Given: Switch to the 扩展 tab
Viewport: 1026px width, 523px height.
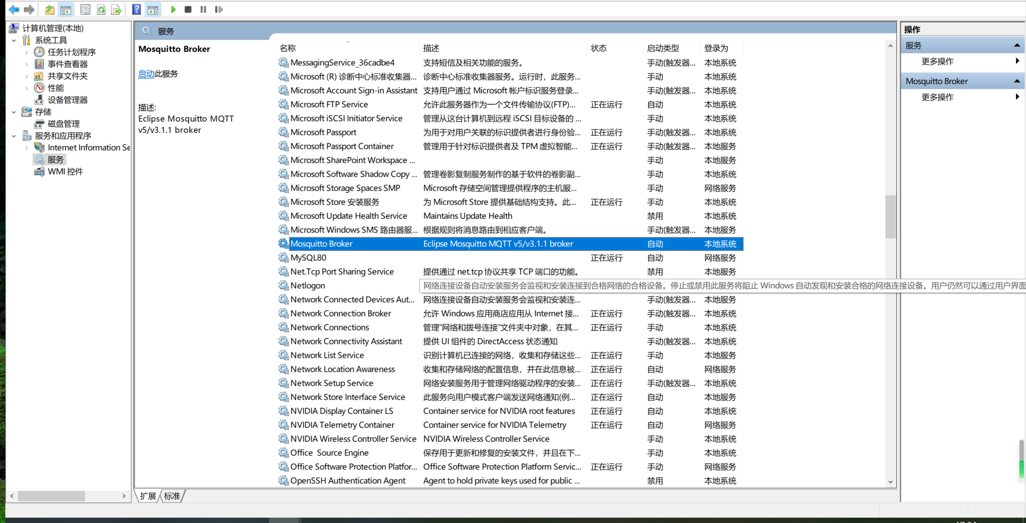Looking at the screenshot, I should [148, 496].
